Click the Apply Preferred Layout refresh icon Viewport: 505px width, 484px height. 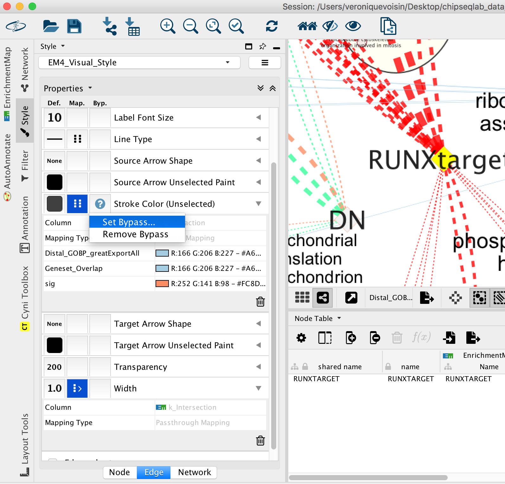(x=272, y=26)
